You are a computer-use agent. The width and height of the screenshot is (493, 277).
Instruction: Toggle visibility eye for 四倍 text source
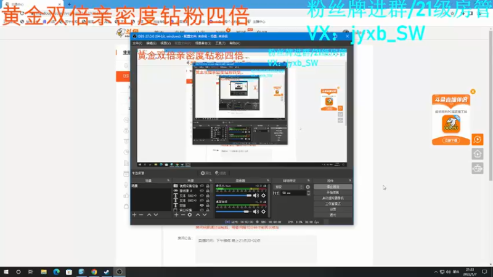coord(202,206)
